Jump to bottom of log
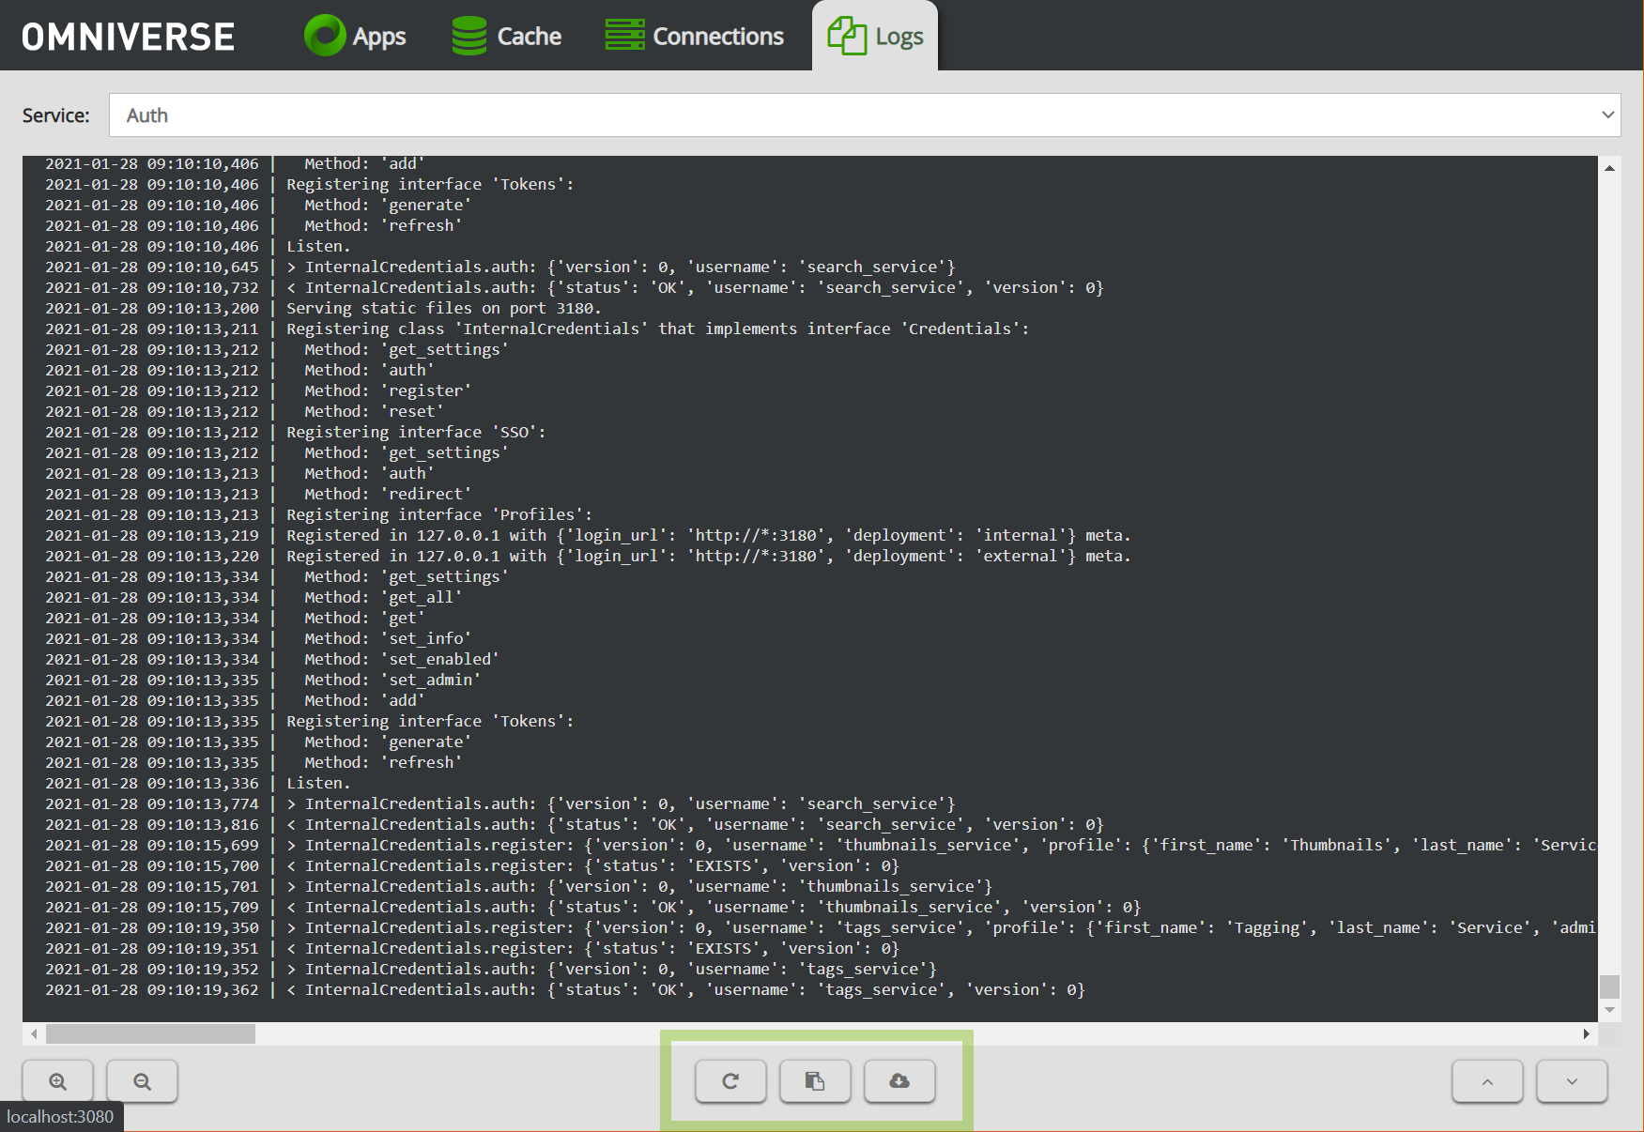Image resolution: width=1644 pixels, height=1132 pixels. point(1572,1081)
